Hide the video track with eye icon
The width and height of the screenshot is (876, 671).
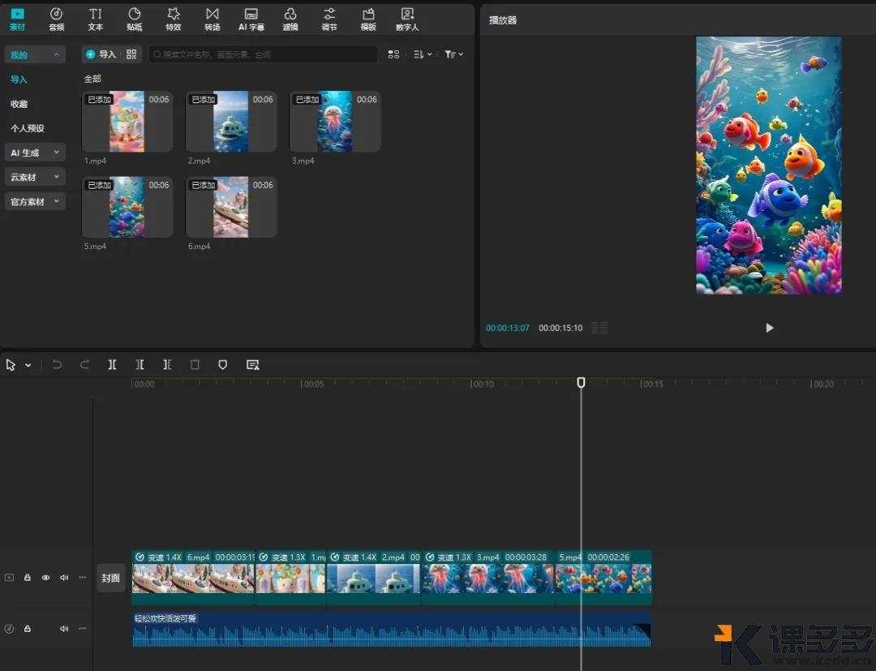(45, 578)
